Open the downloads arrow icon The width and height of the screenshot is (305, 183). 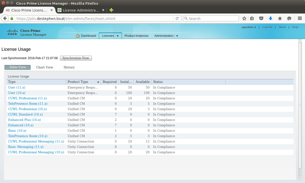pyautogui.click(x=270, y=18)
